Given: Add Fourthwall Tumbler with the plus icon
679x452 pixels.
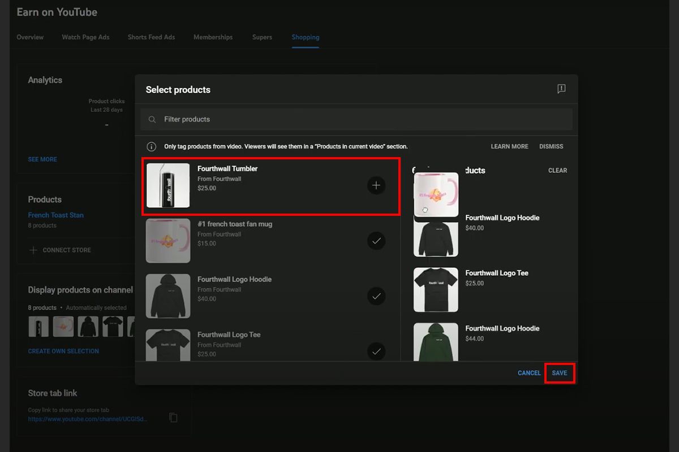Looking at the screenshot, I should tap(376, 185).
